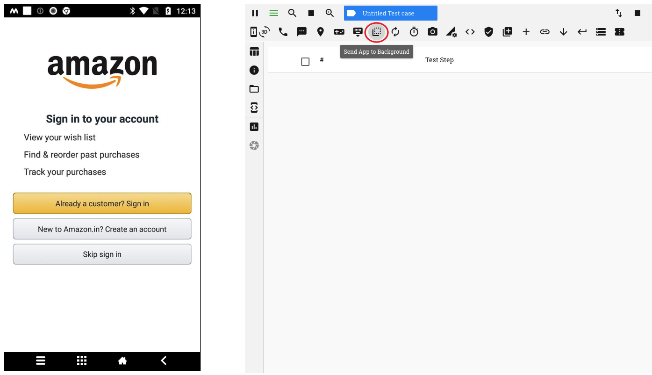Hide the keyboard with keyboard icon
Screen dimensions: 652x375
click(358, 32)
